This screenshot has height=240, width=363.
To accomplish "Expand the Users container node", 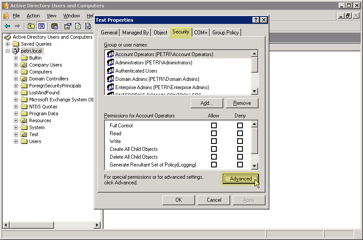I will point(16,141).
